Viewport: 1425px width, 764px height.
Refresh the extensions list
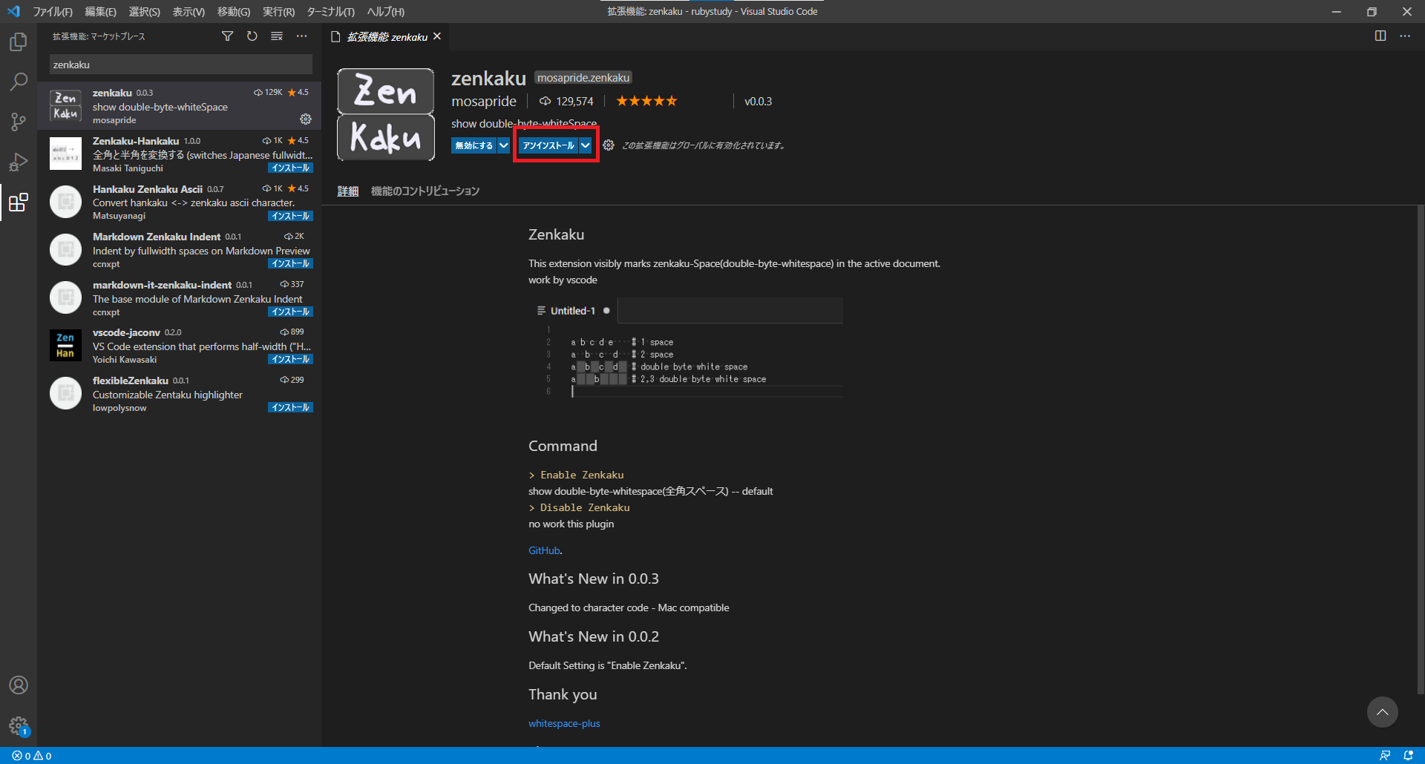252,36
